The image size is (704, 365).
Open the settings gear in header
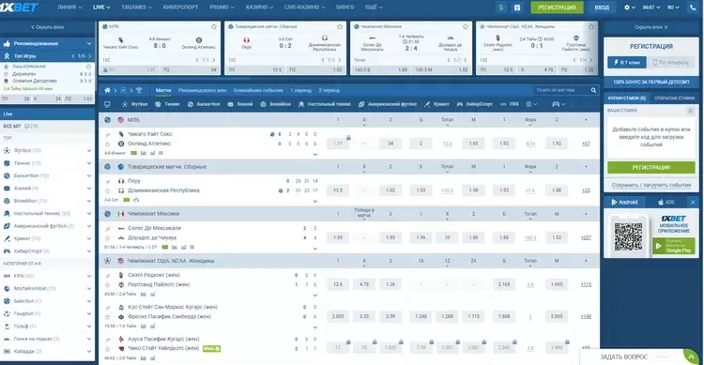627,8
